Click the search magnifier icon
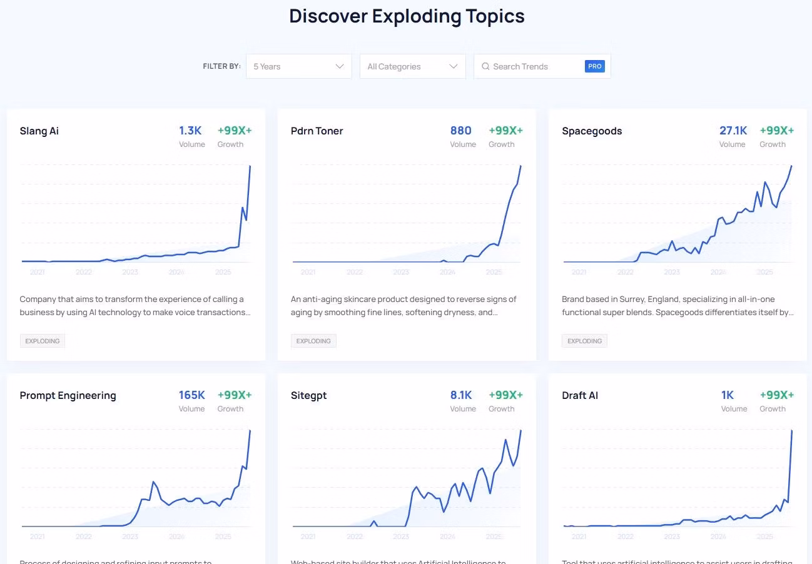Image resolution: width=812 pixels, height=564 pixels. click(485, 66)
